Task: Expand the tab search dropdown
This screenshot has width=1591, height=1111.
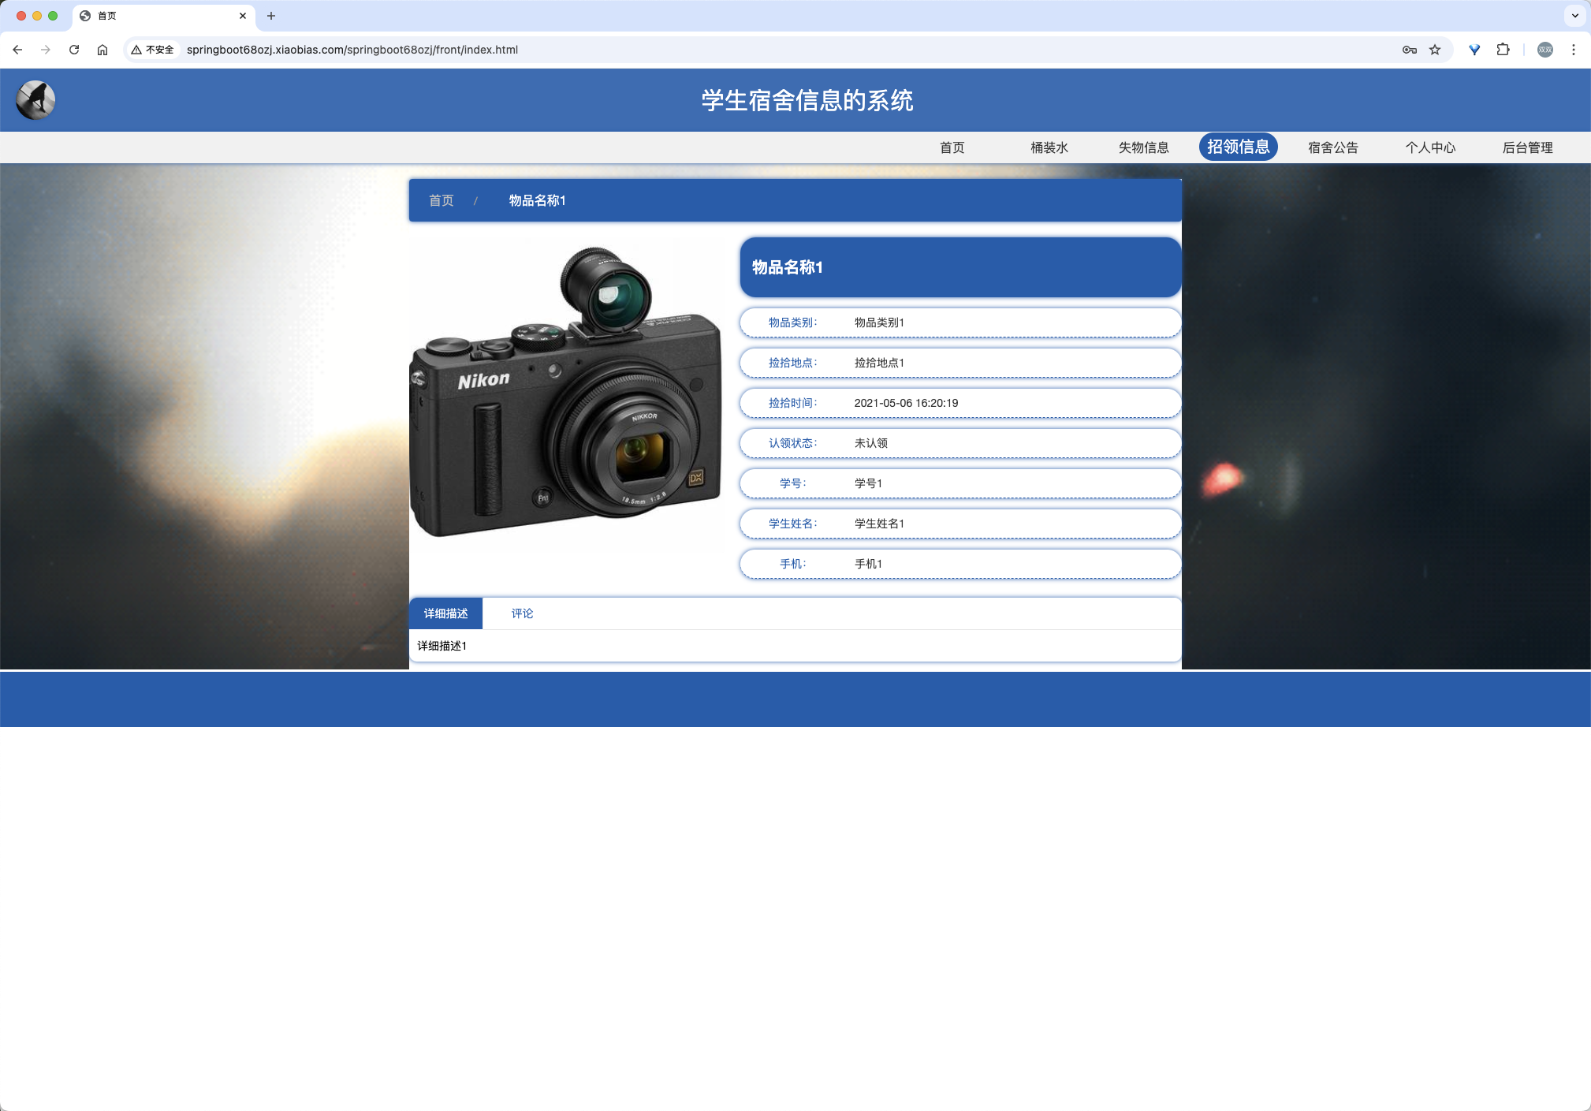Action: coord(1575,16)
